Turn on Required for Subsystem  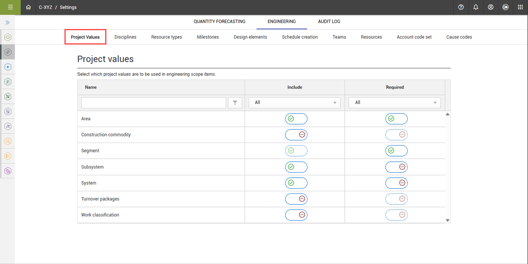click(x=396, y=167)
